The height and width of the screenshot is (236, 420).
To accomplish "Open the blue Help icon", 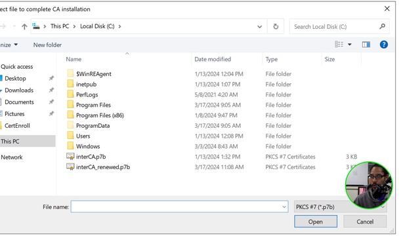I will click(x=383, y=45).
